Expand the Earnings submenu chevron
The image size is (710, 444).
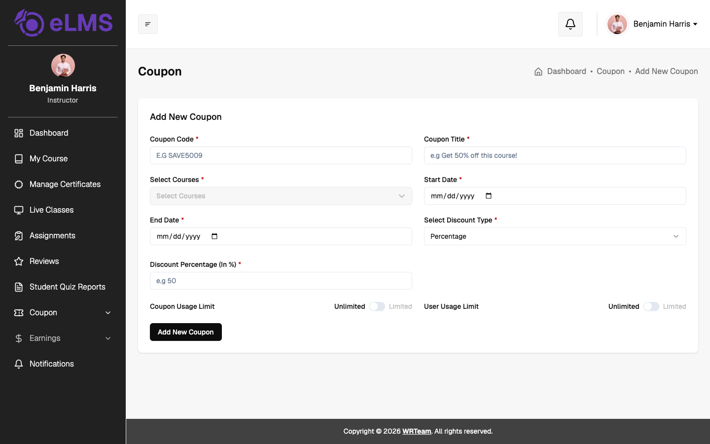pos(108,338)
